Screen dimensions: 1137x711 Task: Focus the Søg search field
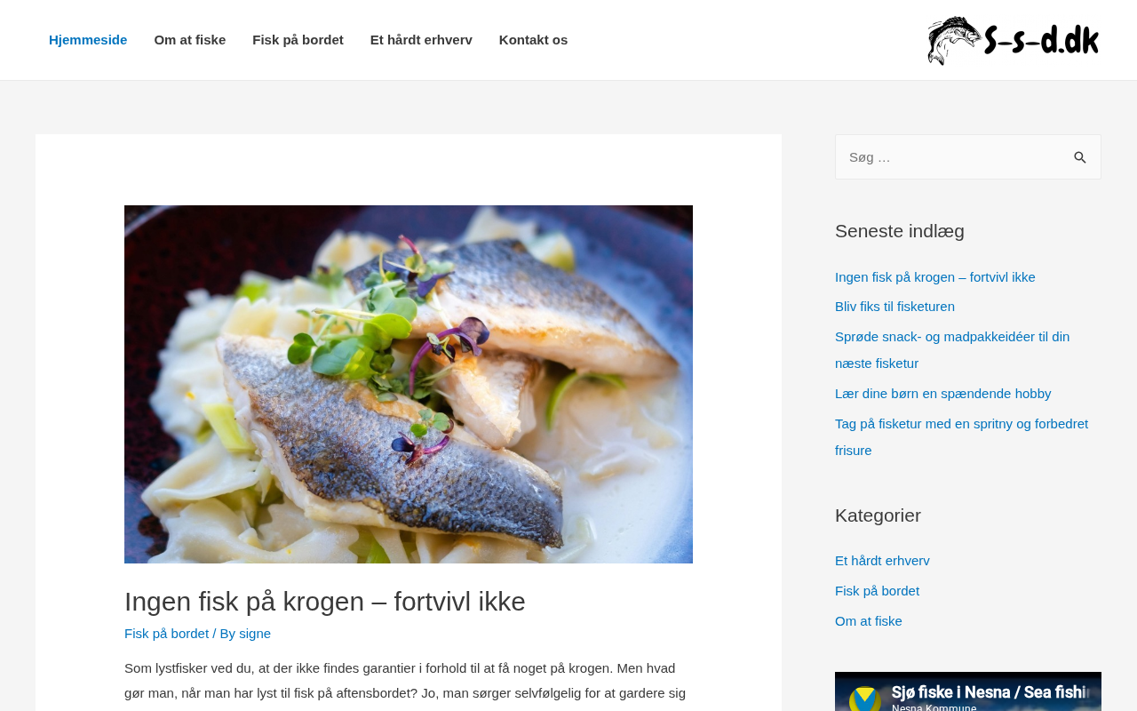point(949,157)
